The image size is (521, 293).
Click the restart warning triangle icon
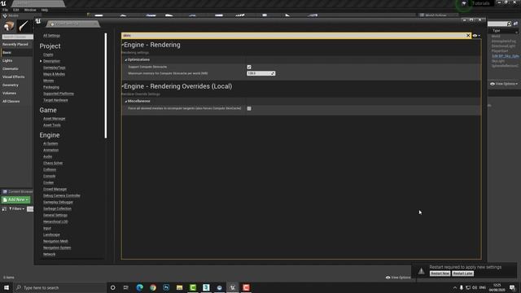(421, 271)
